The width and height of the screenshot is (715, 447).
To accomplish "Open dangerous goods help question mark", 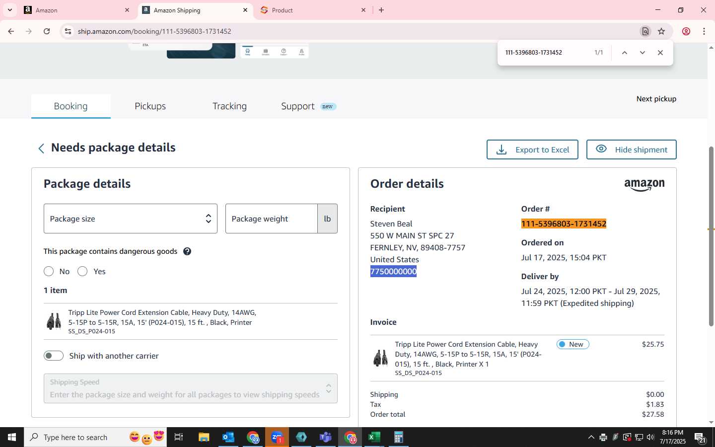I will point(187,251).
